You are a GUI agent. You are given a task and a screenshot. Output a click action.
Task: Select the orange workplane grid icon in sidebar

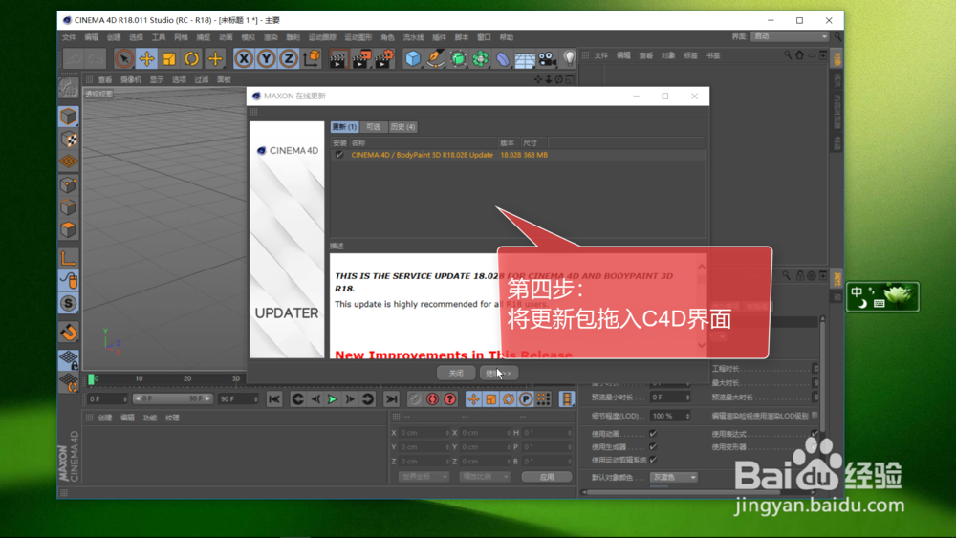68,162
